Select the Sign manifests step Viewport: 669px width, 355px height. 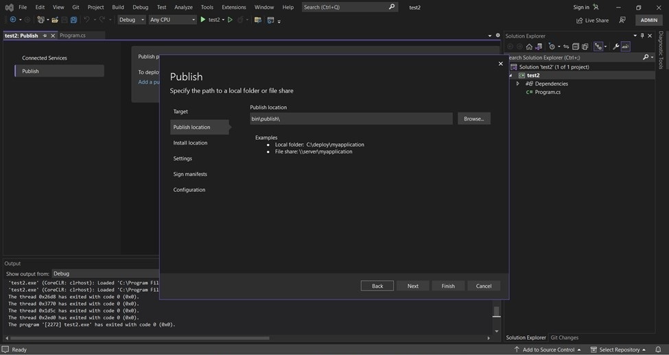click(190, 174)
